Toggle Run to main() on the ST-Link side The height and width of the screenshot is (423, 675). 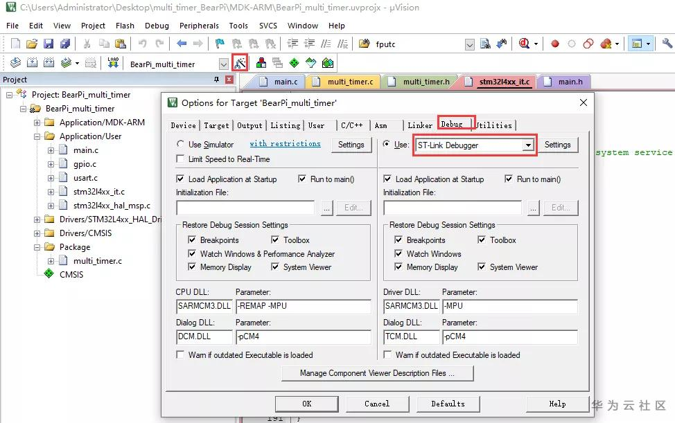pos(509,179)
